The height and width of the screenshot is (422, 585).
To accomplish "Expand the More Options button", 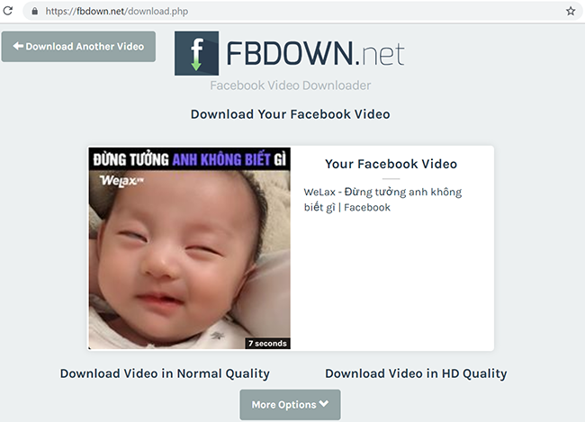I will tap(290, 405).
